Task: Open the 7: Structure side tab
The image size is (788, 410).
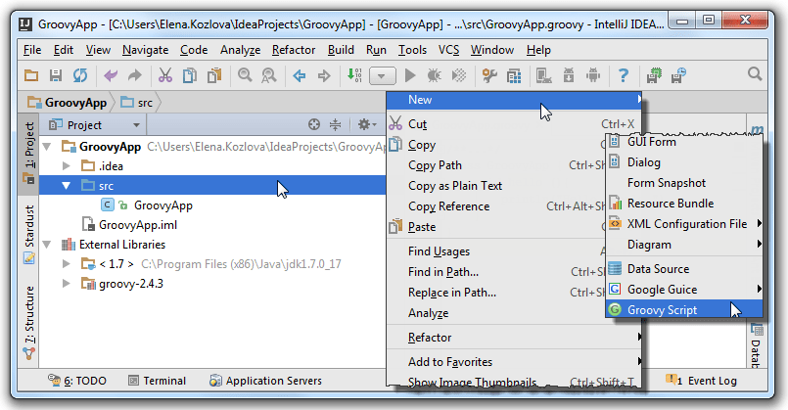Action: click(28, 323)
